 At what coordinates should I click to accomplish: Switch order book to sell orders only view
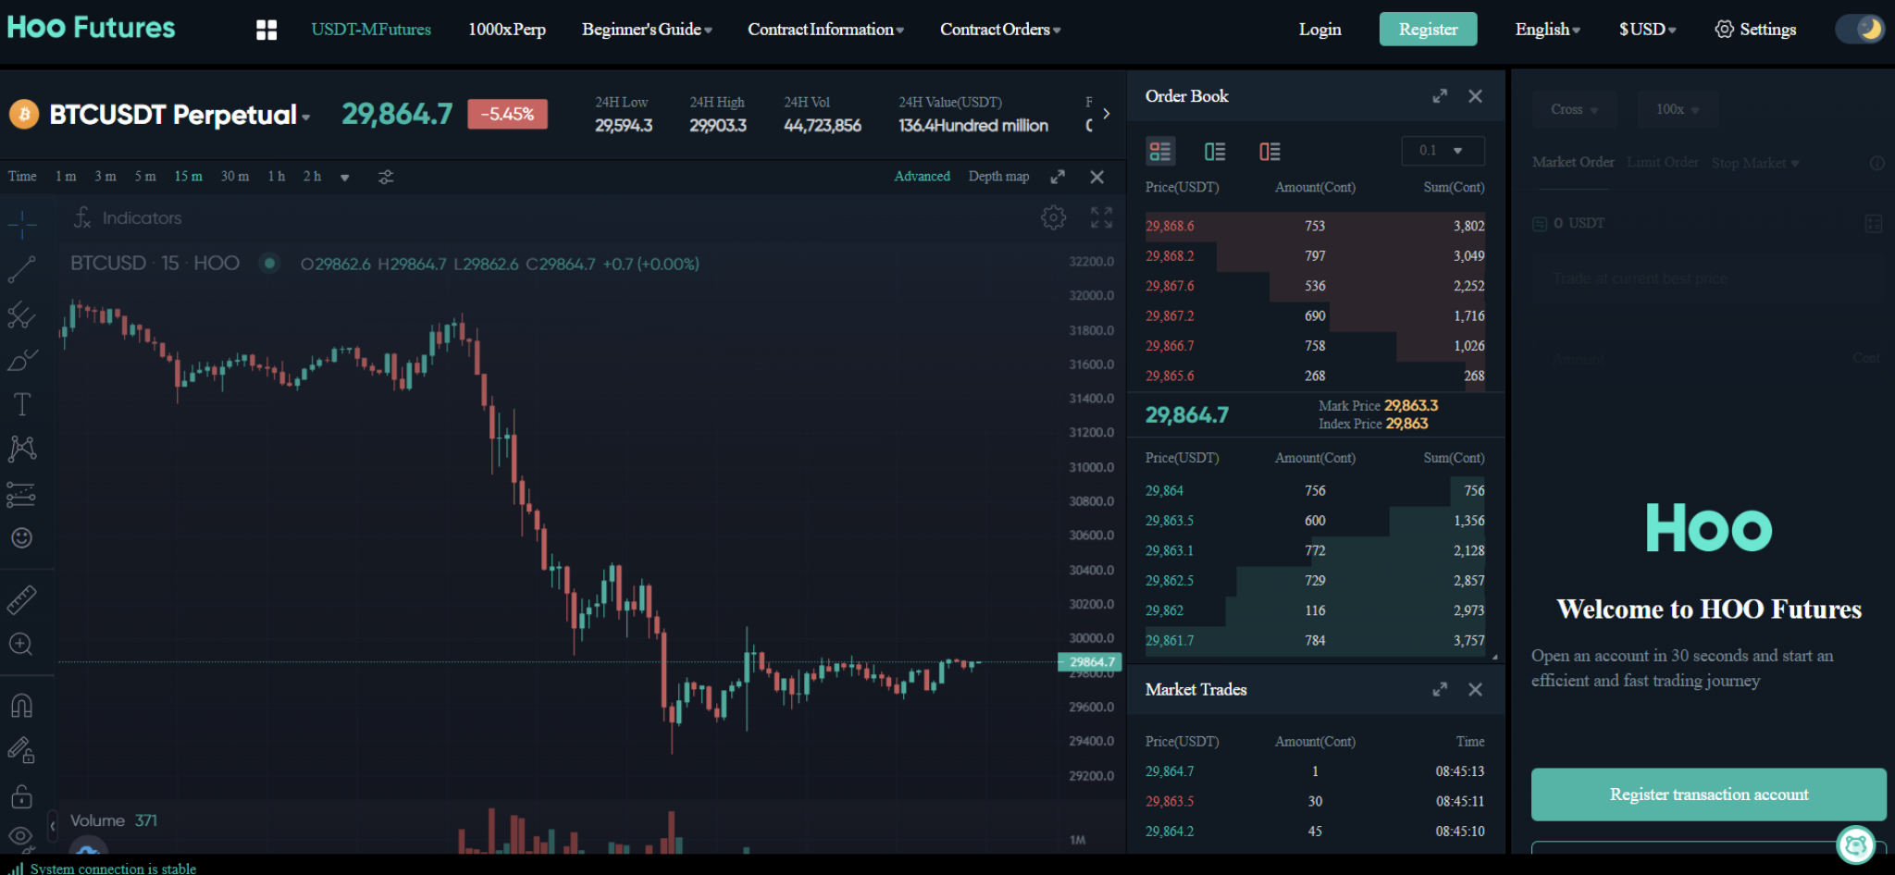tap(1270, 151)
